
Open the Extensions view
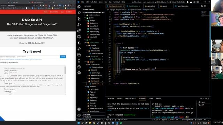(79, 31)
